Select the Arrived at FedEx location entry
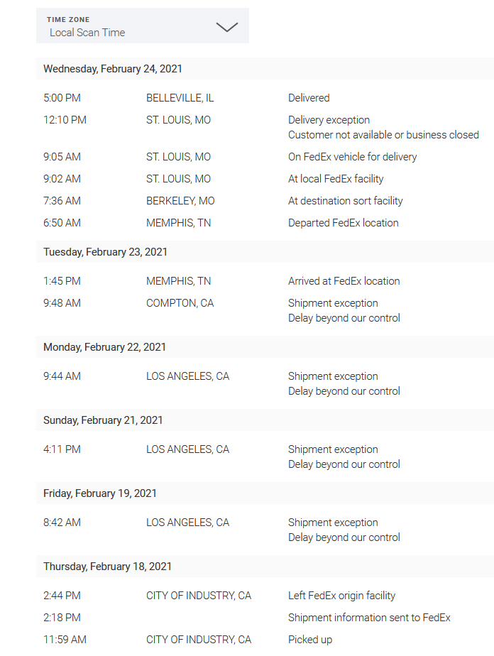Image resolution: width=494 pixels, height=656 pixels. [344, 280]
